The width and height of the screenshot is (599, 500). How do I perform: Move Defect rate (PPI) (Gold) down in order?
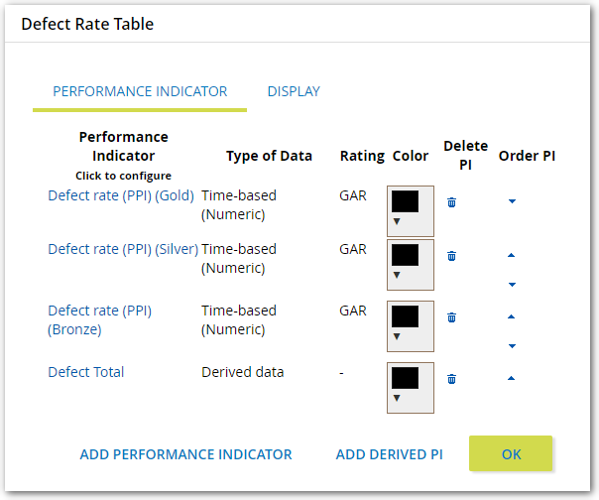point(512,201)
